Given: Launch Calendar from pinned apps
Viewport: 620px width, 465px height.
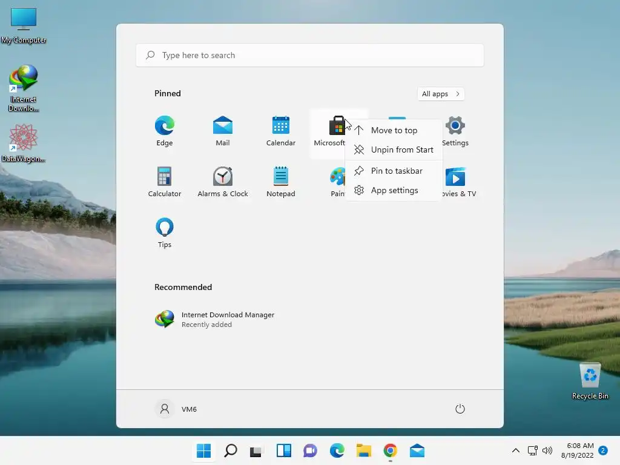Looking at the screenshot, I should tap(281, 131).
